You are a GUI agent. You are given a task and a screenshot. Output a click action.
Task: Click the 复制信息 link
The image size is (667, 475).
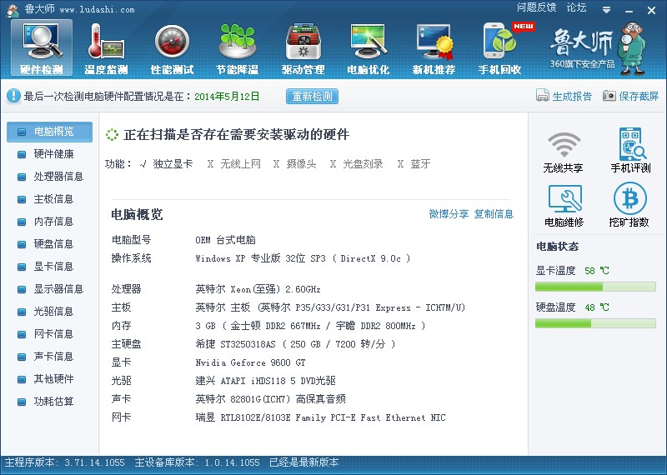tap(494, 214)
